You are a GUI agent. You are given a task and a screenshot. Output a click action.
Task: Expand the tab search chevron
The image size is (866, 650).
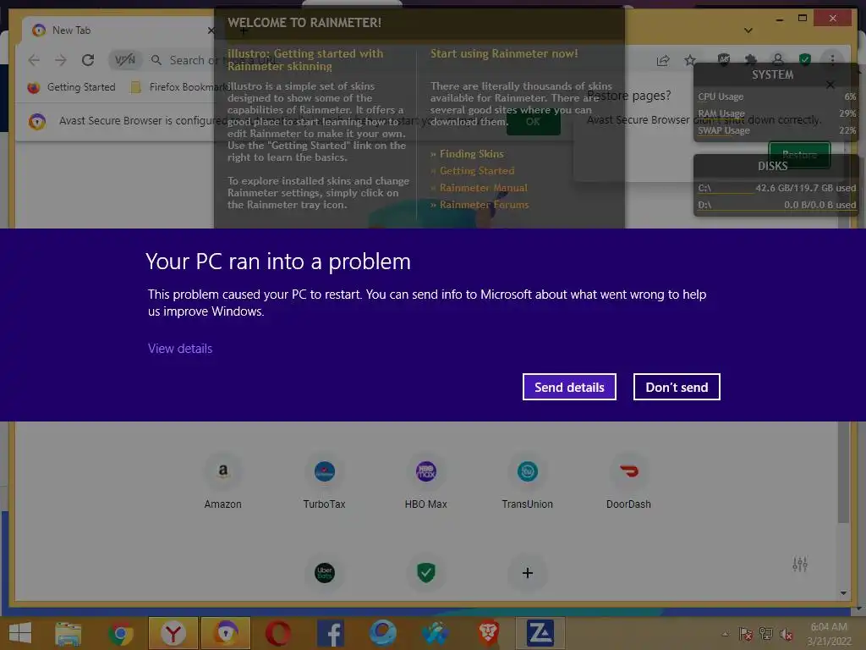click(748, 30)
